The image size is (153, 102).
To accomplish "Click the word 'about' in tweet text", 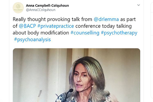I will click(x=19, y=33).
